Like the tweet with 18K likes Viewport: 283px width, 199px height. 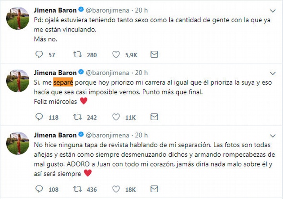pyautogui.click(x=116, y=190)
